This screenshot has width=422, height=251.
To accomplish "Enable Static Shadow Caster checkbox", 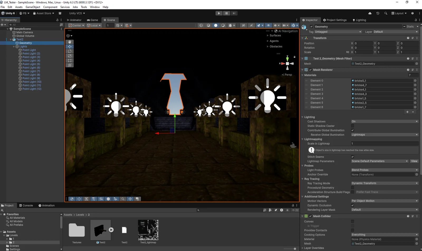I will pos(353,126).
